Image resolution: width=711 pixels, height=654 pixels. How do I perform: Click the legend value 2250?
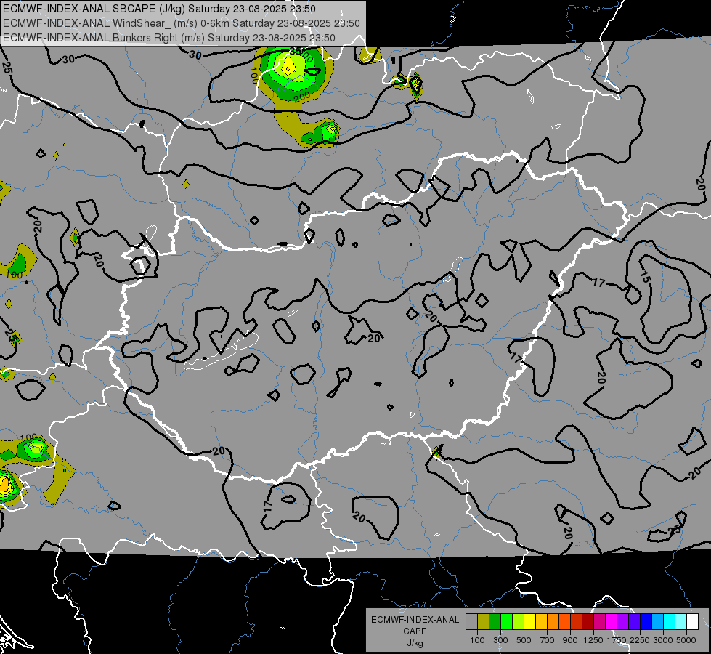coord(640,640)
